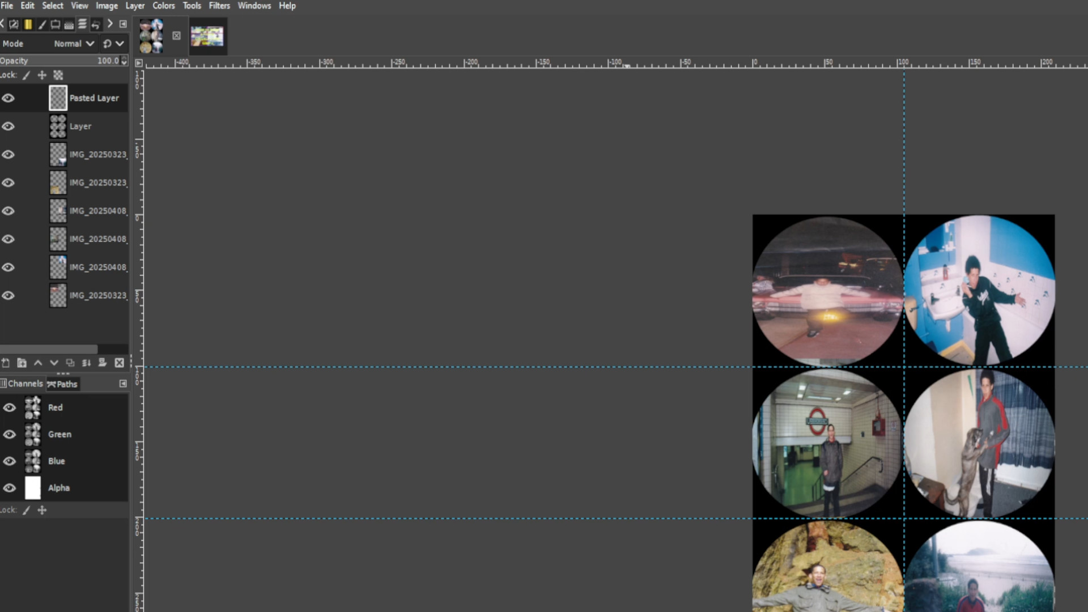
Task: Hide the Pasted Layer using its eye icon
Action: 8,98
